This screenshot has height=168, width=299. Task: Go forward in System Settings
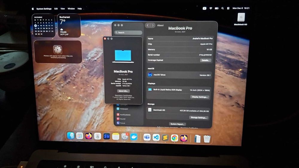point(152,25)
